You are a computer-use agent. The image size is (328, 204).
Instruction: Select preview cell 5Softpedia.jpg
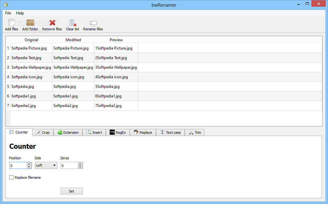[x=116, y=87]
